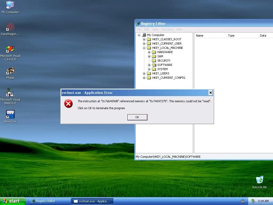This screenshot has height=205, width=273.
Task: Click OK to terminate svchost.exe
Action: (137, 117)
